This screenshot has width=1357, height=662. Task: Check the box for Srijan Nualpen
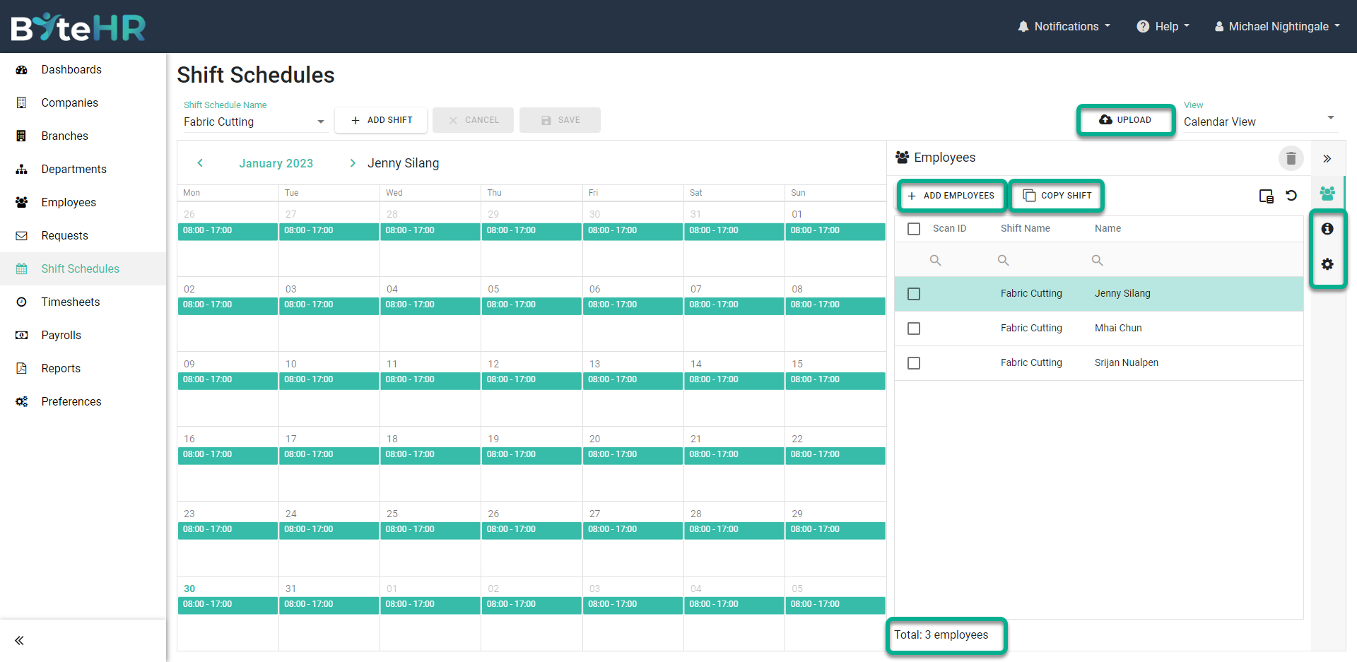pyautogui.click(x=914, y=363)
